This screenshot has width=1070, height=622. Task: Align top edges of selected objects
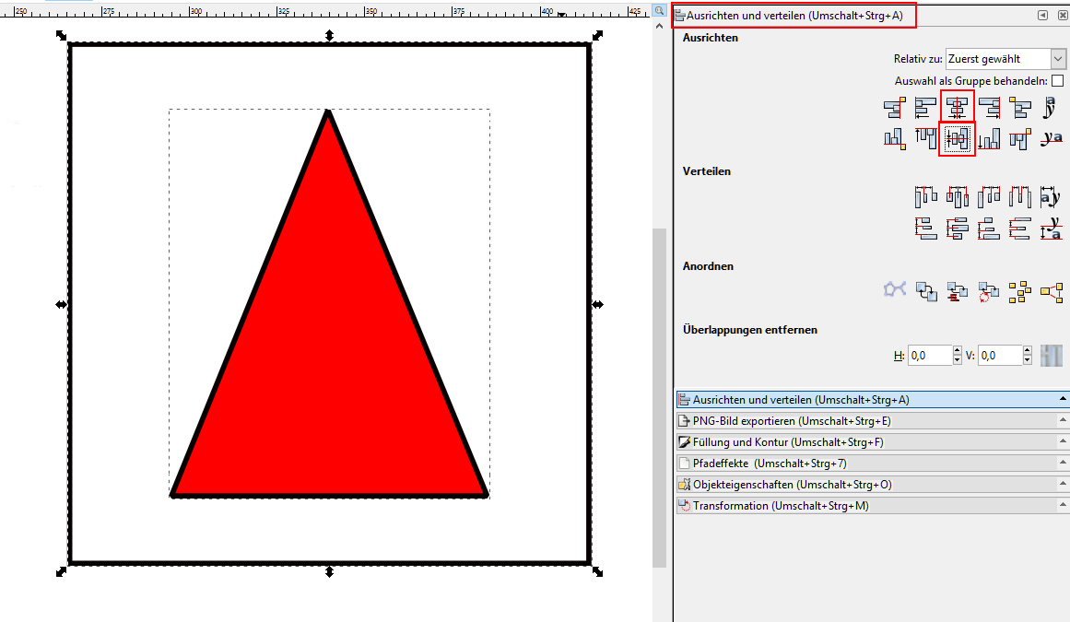click(x=925, y=139)
